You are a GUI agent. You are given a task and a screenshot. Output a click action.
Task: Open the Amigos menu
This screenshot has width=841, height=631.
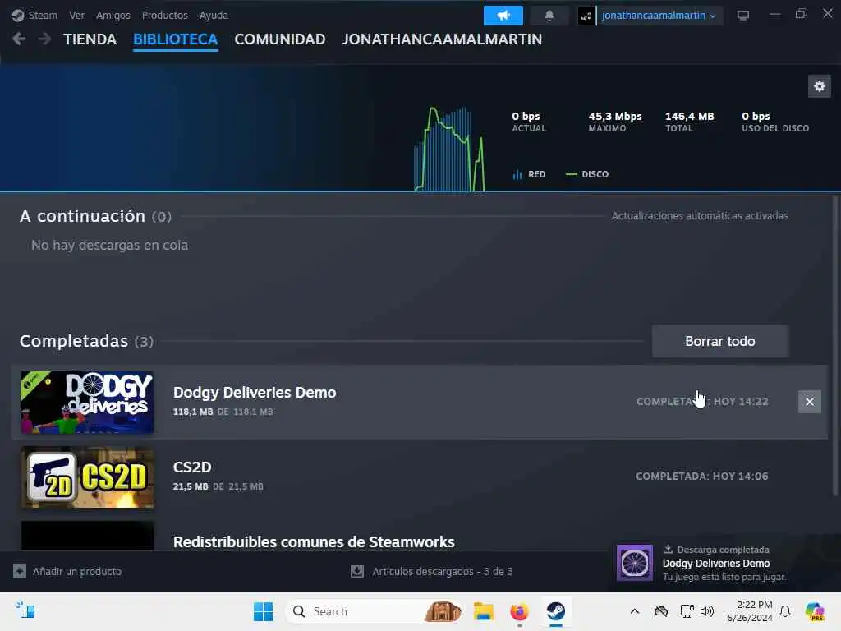coord(113,15)
